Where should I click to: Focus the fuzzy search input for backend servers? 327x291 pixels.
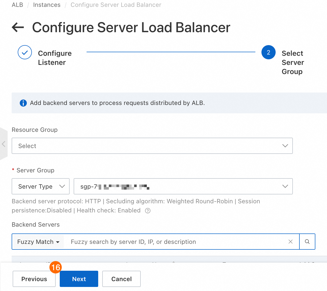[177, 242]
